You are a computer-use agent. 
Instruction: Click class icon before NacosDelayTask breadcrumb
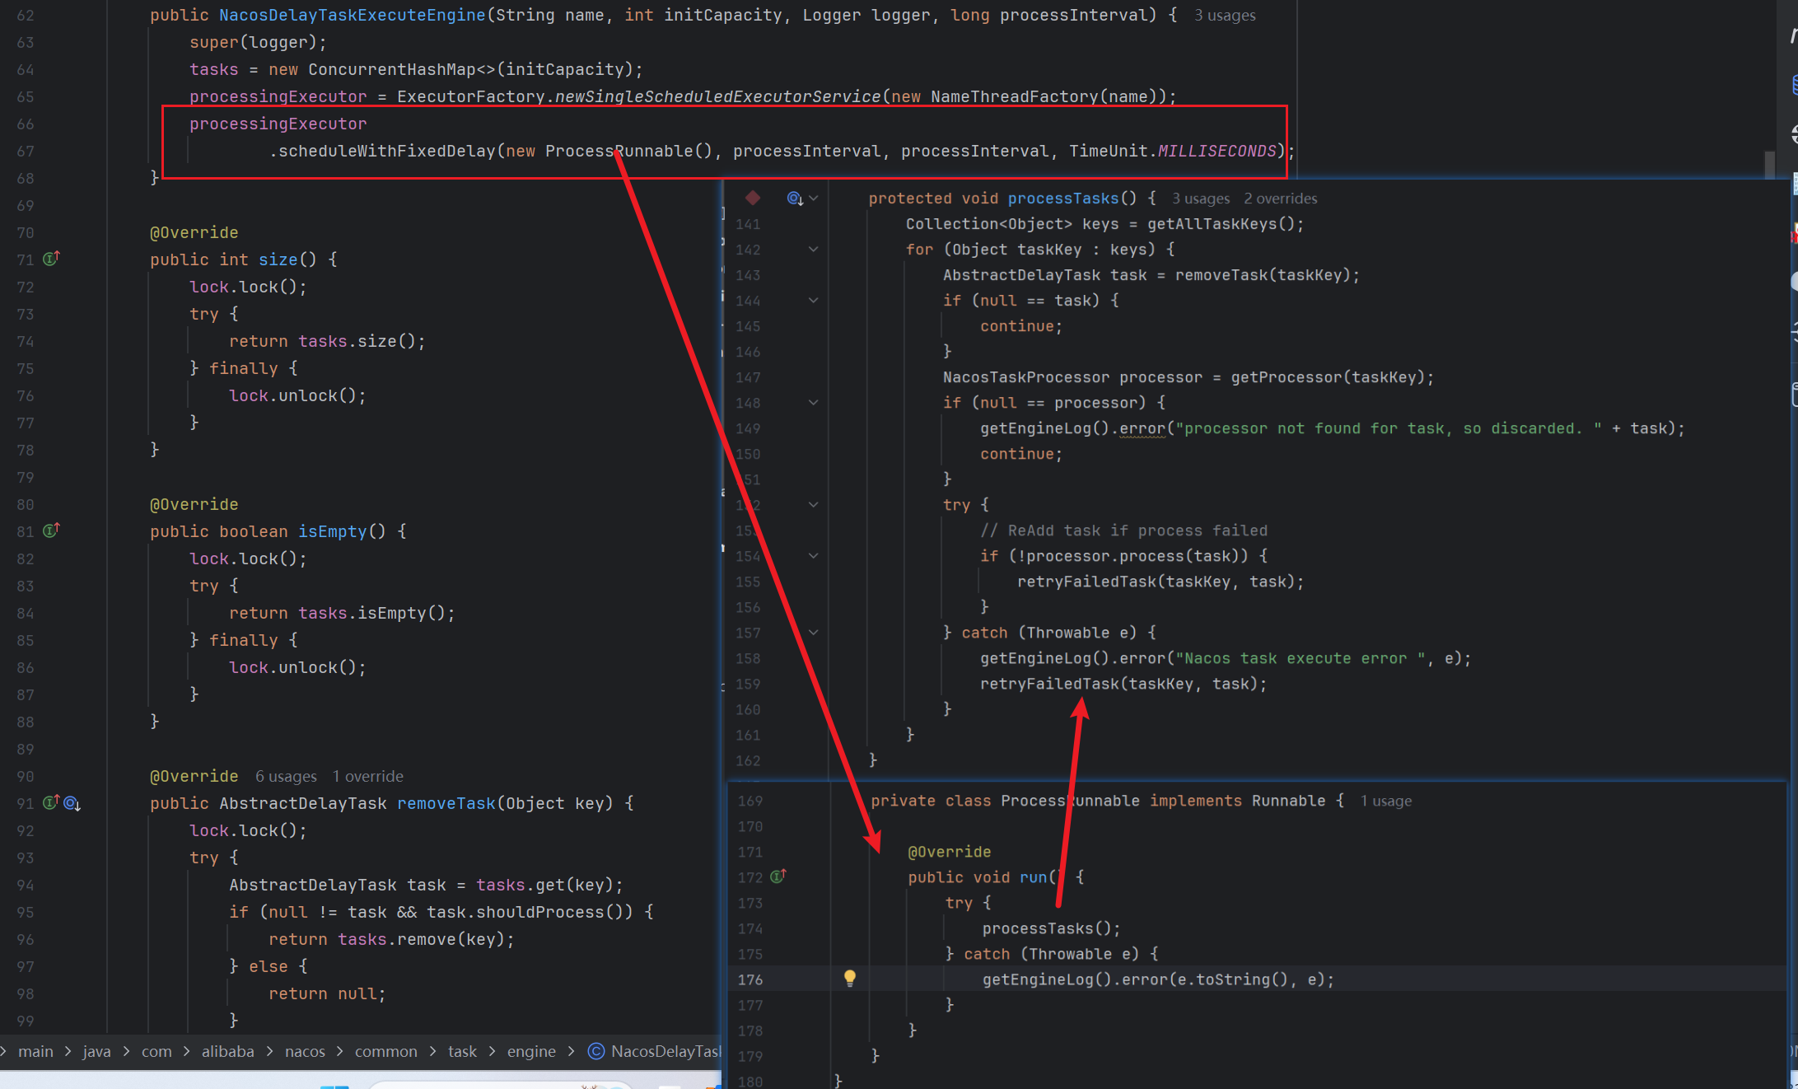pyautogui.click(x=596, y=1051)
